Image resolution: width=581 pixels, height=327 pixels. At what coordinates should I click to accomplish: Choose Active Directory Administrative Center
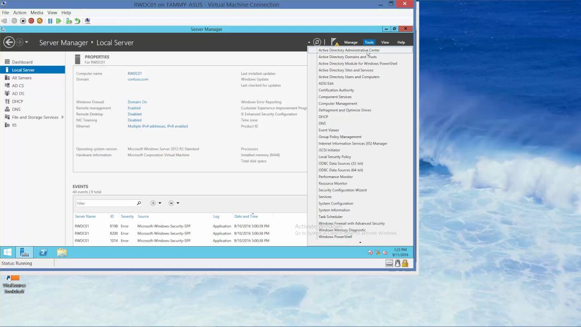[x=360, y=50]
